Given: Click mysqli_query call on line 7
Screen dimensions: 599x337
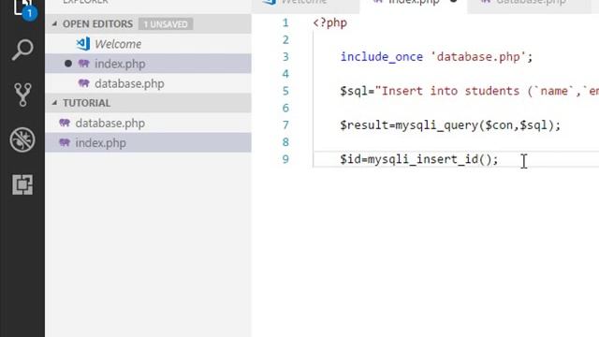Looking at the screenshot, I should (x=436, y=125).
